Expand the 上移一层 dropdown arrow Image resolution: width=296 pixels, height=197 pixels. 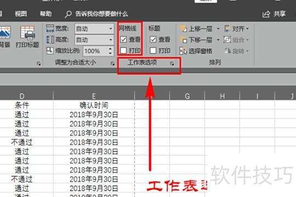click(x=218, y=29)
